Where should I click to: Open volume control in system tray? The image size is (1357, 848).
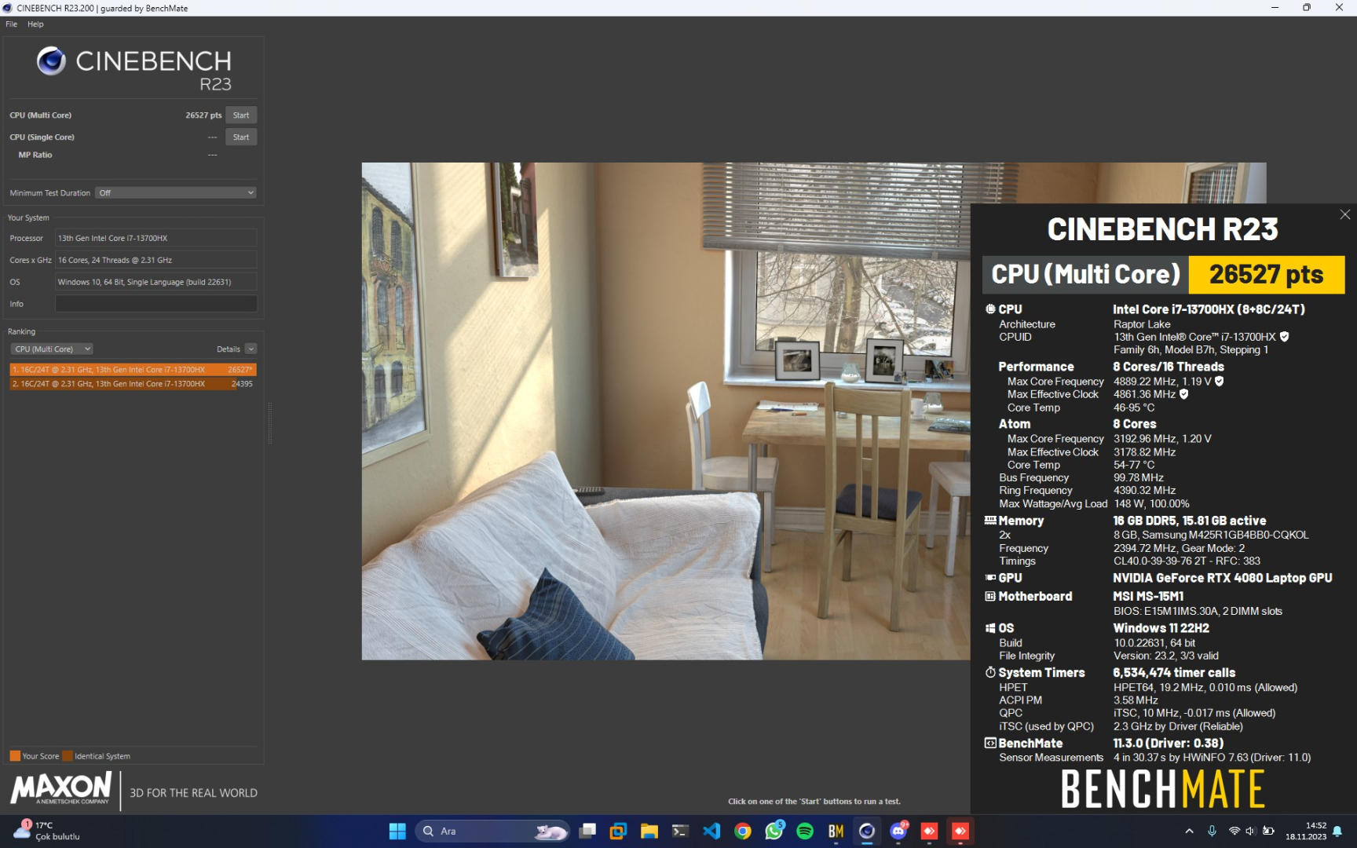[1250, 831]
